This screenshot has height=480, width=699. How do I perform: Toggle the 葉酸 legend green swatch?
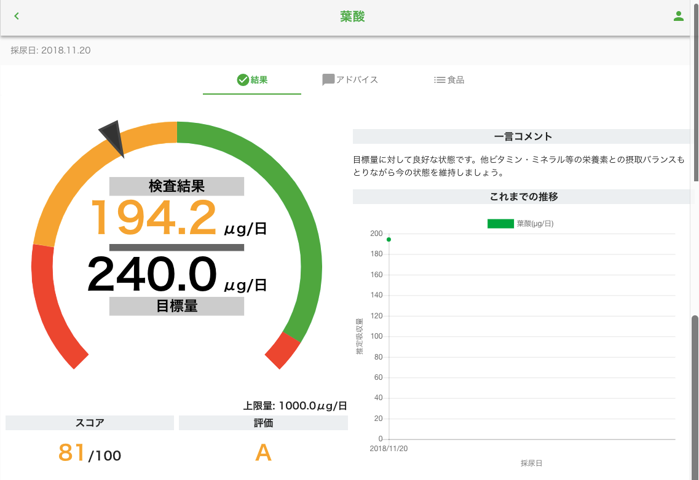(x=500, y=224)
